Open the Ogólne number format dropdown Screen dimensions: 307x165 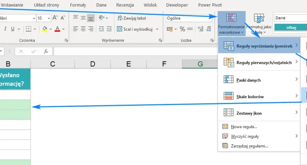click(x=188, y=18)
